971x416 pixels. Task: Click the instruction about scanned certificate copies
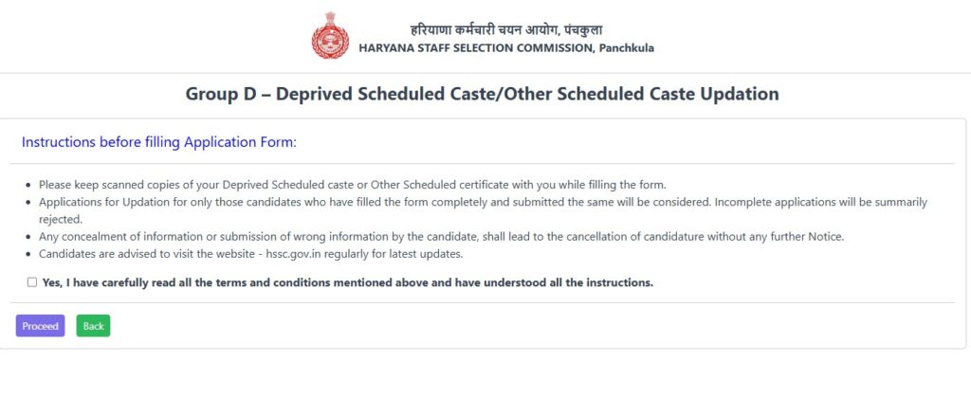tap(352, 184)
